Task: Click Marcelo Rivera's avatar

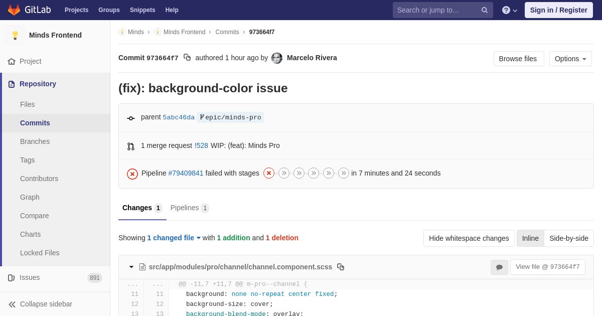Action: tap(277, 58)
